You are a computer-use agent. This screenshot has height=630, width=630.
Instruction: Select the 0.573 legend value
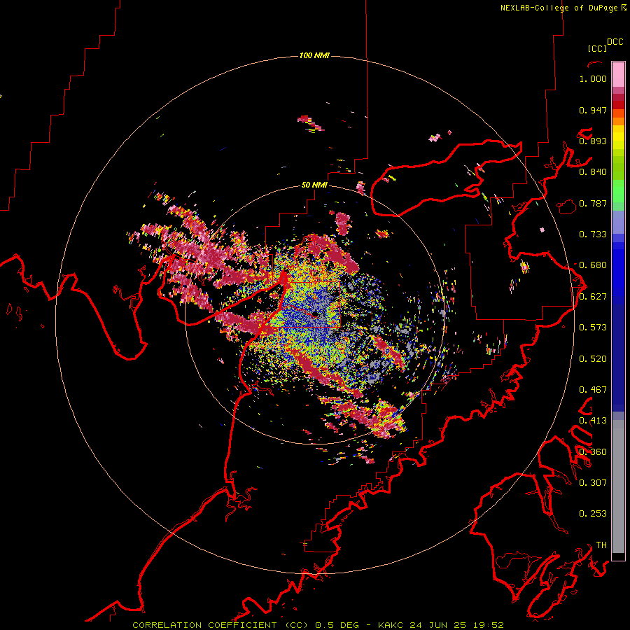(593, 328)
